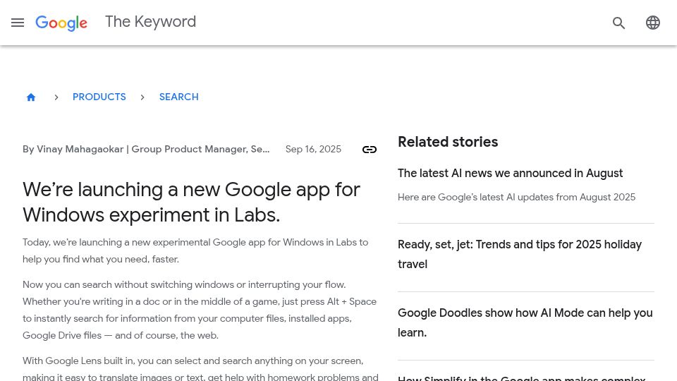The image size is (677, 381).
Task: Open the PRODUCTS breadcrumb link
Action: (x=99, y=97)
